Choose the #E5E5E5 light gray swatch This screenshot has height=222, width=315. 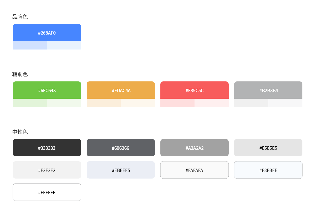pos(268,148)
